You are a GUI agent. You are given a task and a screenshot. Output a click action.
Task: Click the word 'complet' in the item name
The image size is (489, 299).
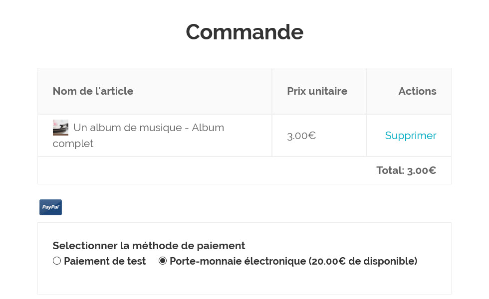point(73,144)
